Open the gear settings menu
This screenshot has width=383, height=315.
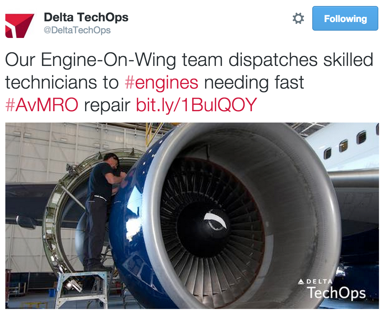point(298,18)
